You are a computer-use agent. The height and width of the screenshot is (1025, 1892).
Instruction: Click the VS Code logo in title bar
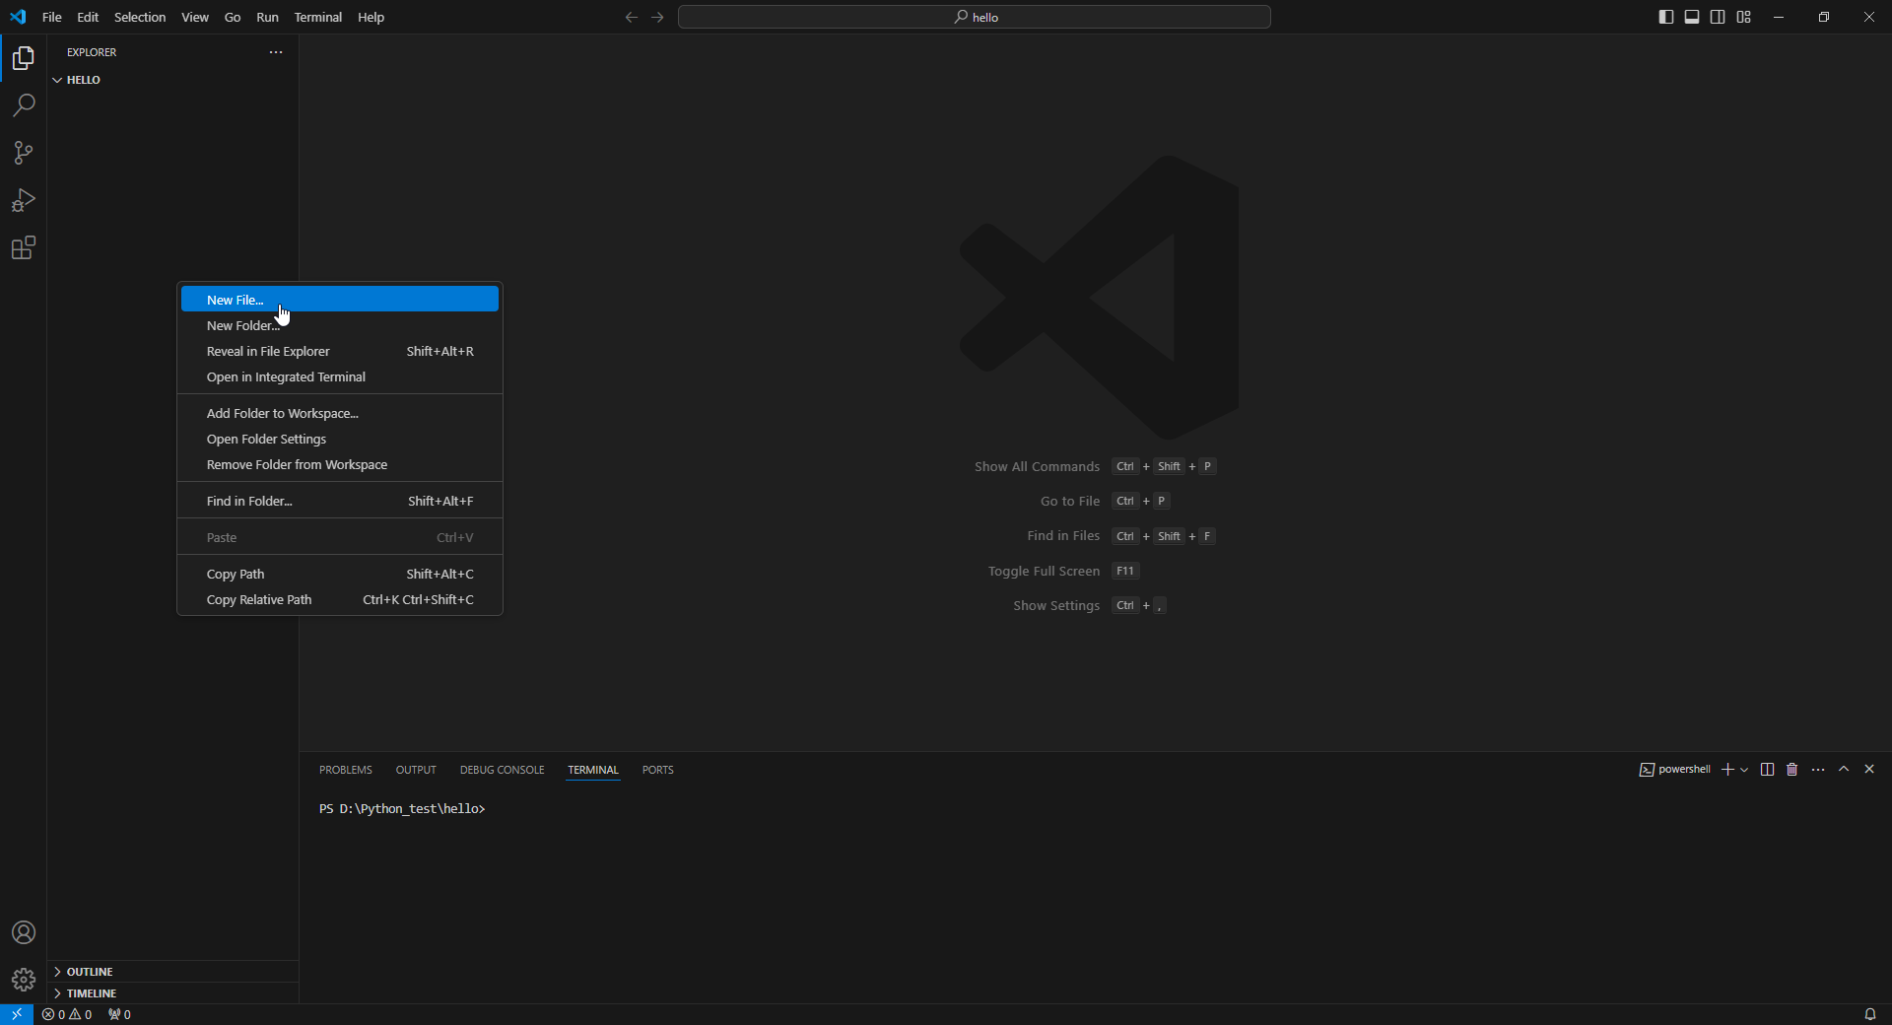[x=18, y=17]
